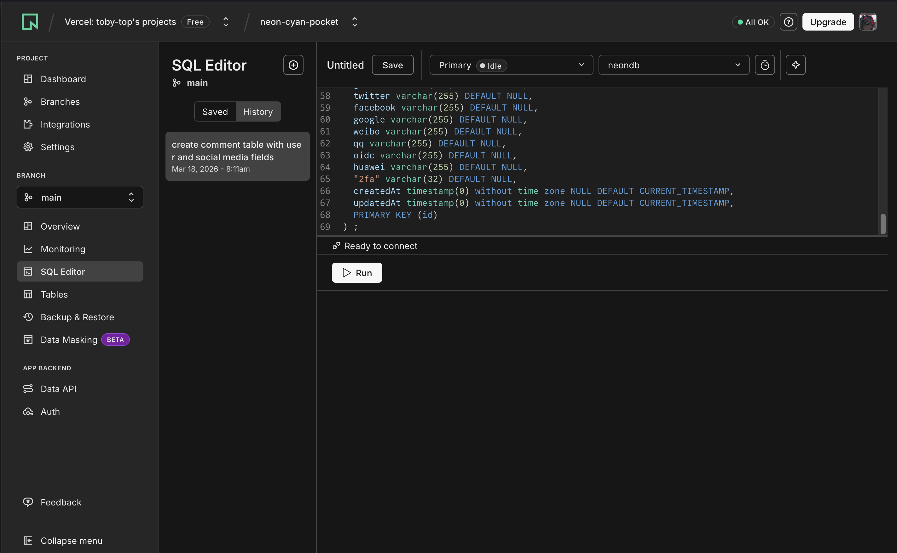This screenshot has width=897, height=553.
Task: Click the Free plan badge
Action: pos(195,22)
